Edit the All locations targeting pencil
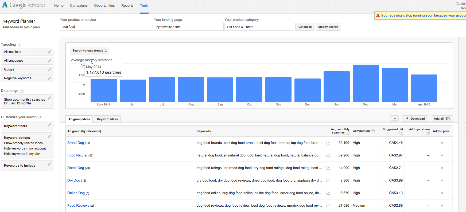466x212 pixels. click(49, 52)
